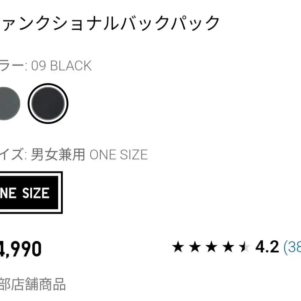Click the word BLACK in color name
Screen dimensions: 301x301
[x=71, y=66]
